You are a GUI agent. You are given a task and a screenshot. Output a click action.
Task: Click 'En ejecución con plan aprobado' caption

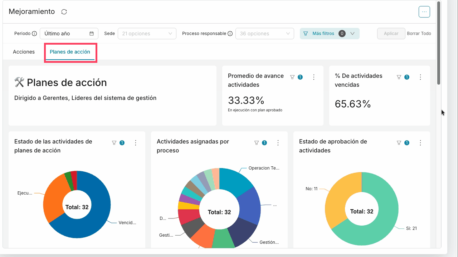[x=255, y=110]
